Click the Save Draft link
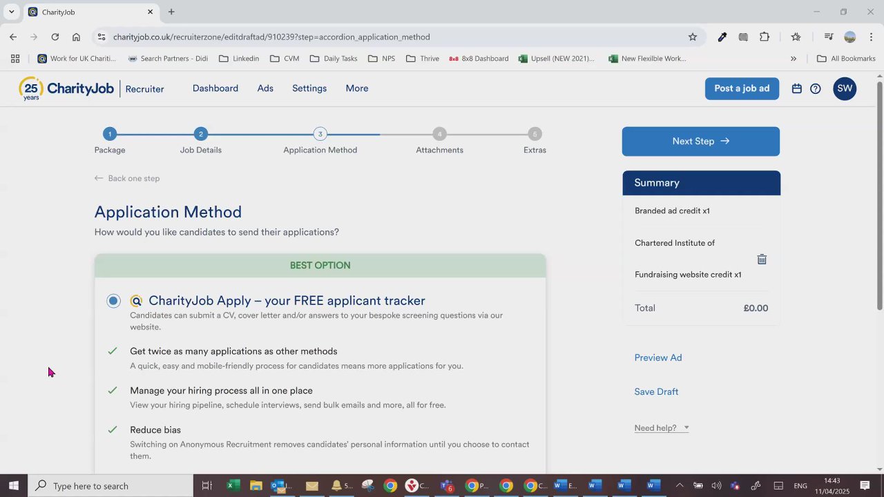 pos(656,391)
